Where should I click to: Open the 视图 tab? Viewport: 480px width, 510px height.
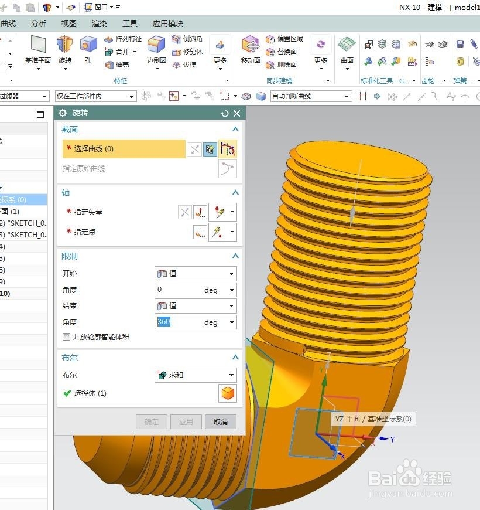click(69, 23)
